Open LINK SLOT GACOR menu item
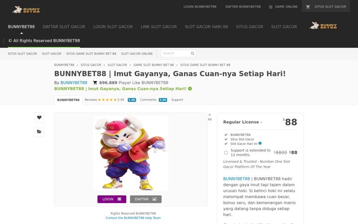358x224 pixels. (x=159, y=27)
